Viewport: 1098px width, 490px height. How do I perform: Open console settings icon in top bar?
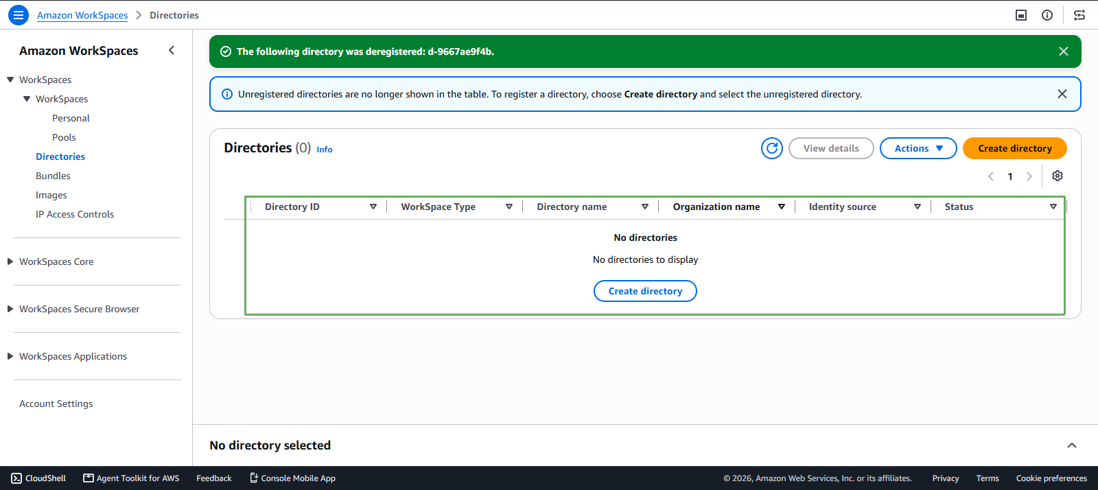click(x=1079, y=15)
